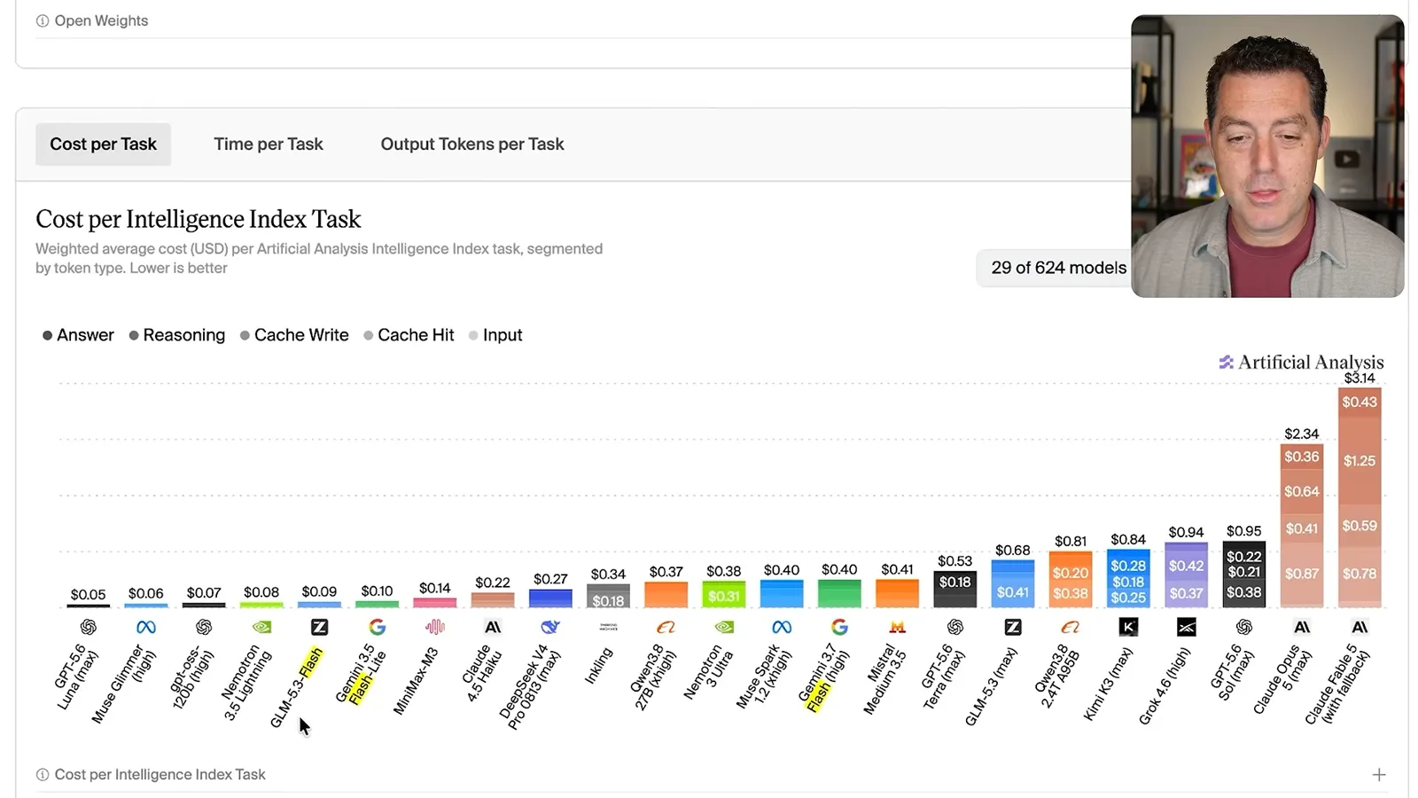Click the info icon next to Open Weights

coord(43,20)
